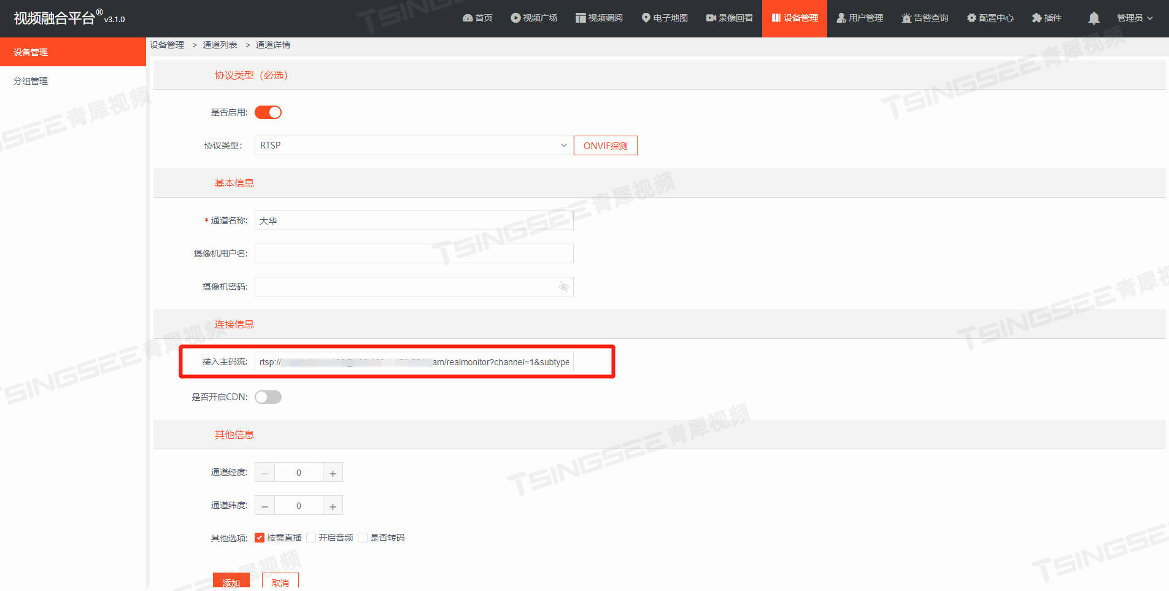The height and width of the screenshot is (591, 1169).
Task: Go to 通道列表 breadcrumb link
Action: coord(220,45)
